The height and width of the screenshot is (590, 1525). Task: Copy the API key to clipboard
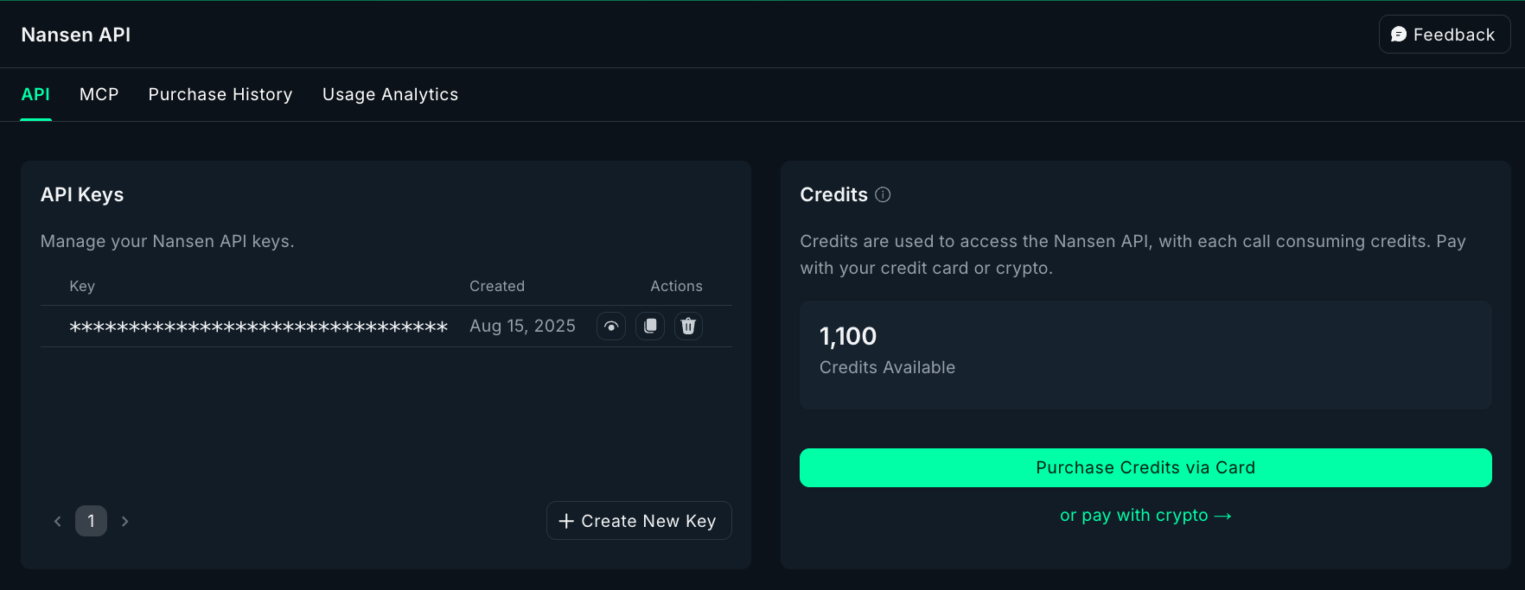[650, 326]
